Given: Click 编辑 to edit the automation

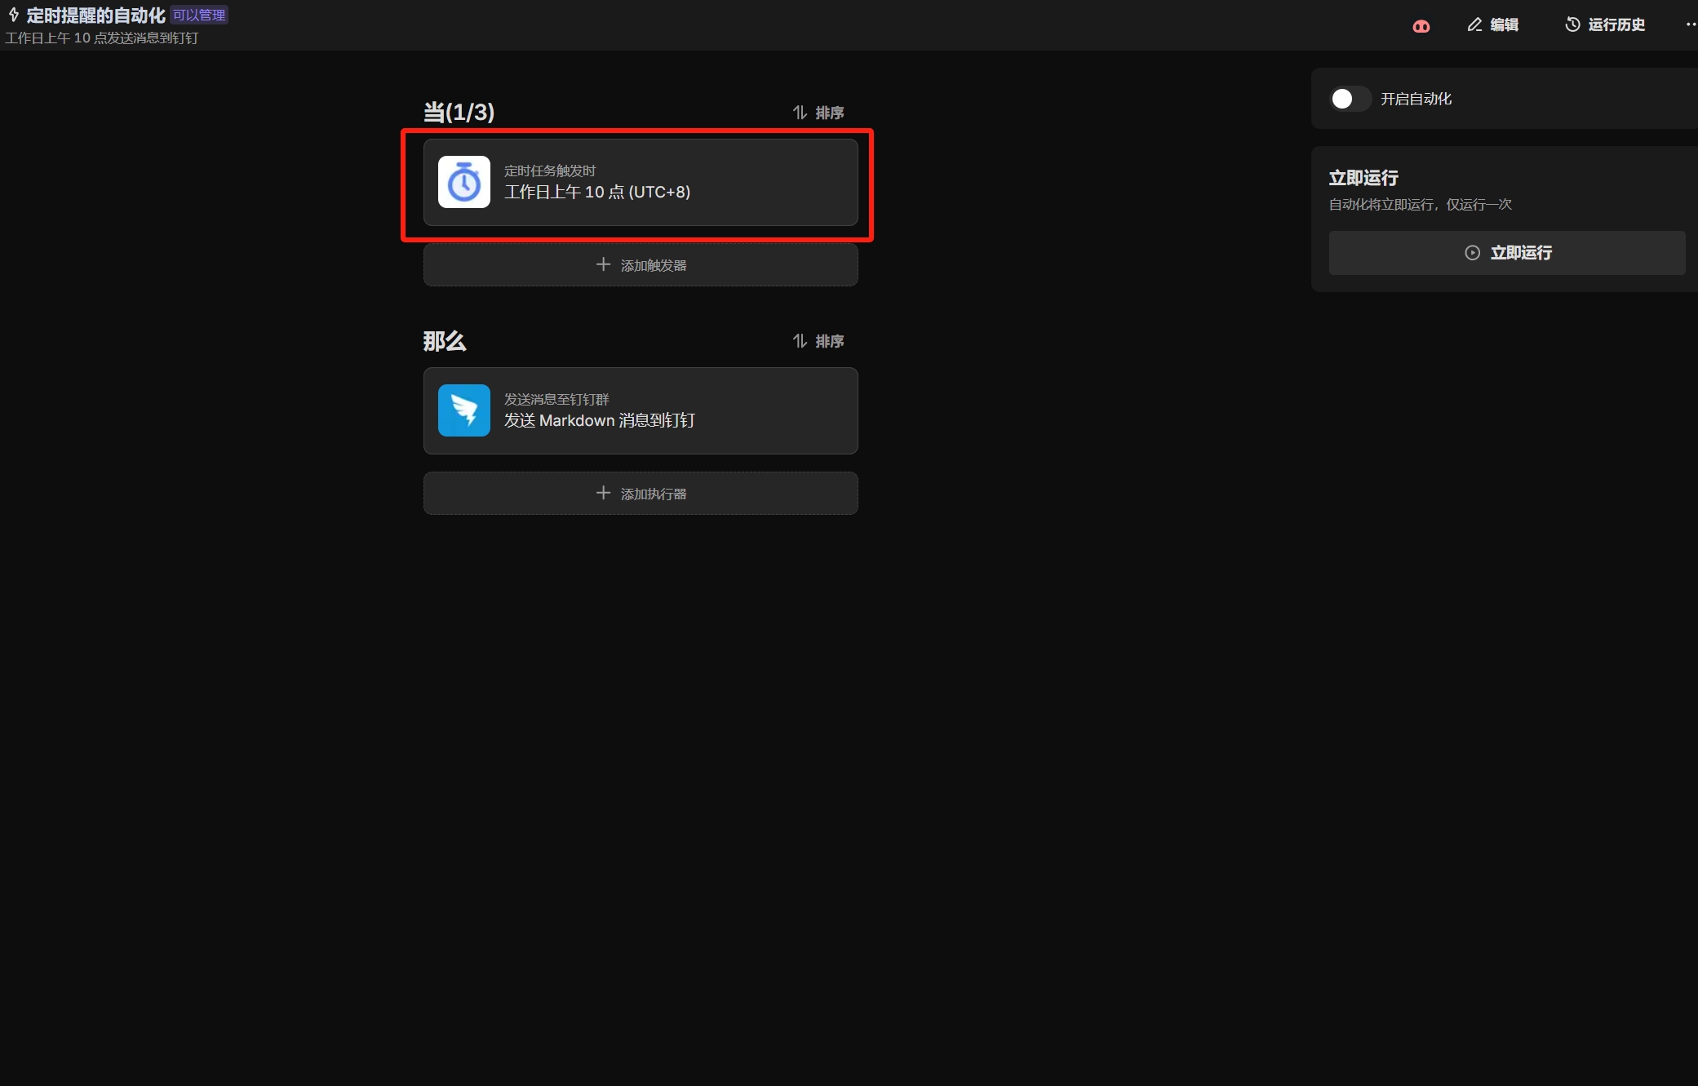Looking at the screenshot, I should (x=1493, y=24).
